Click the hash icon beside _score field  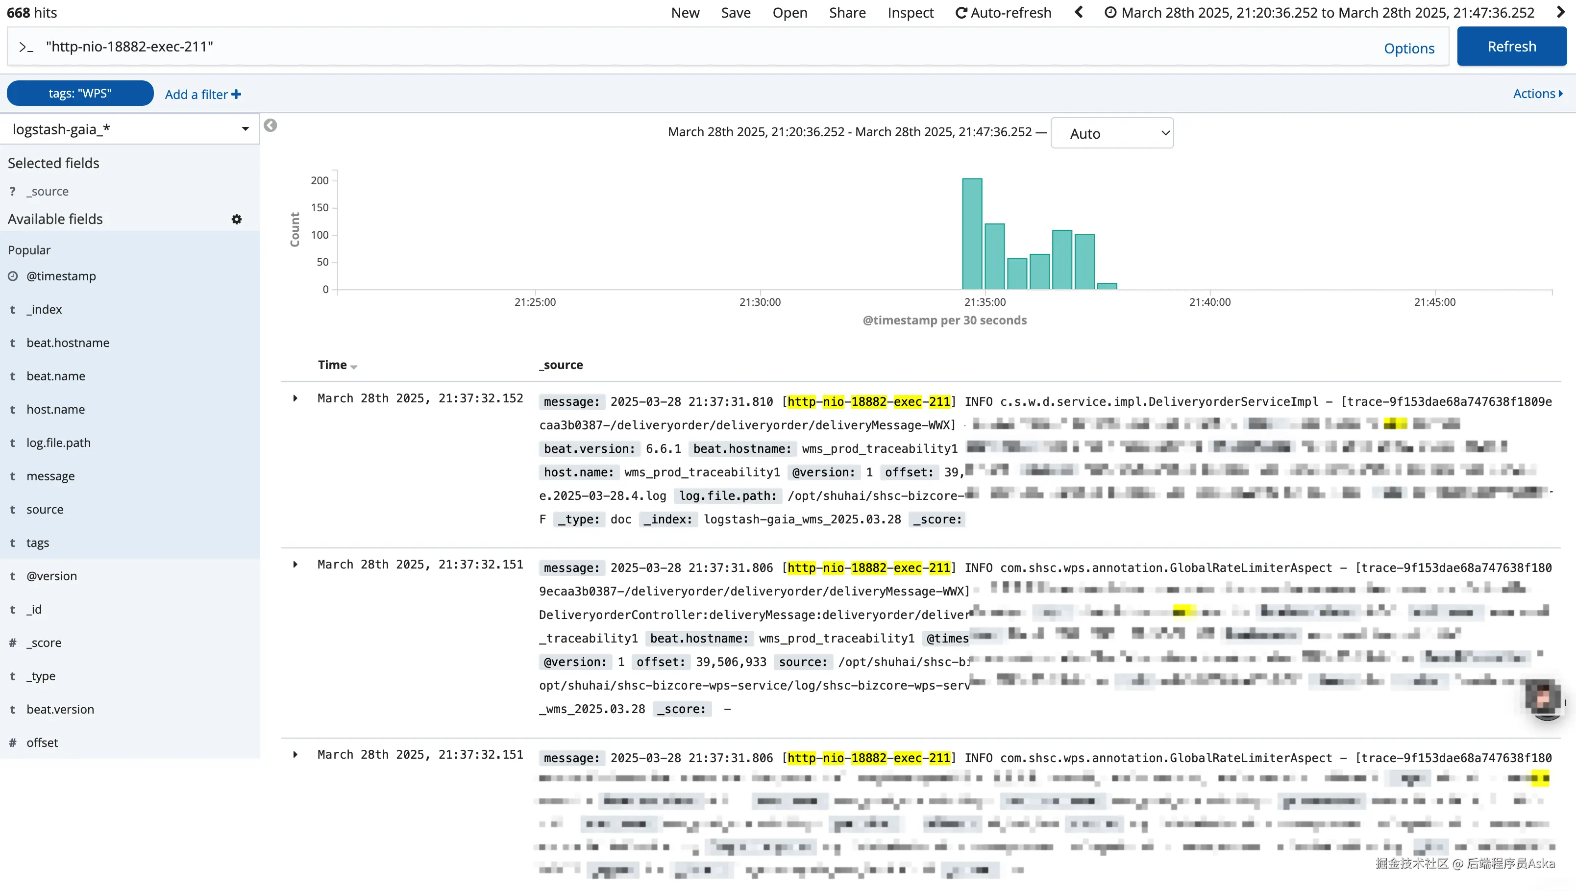click(13, 643)
